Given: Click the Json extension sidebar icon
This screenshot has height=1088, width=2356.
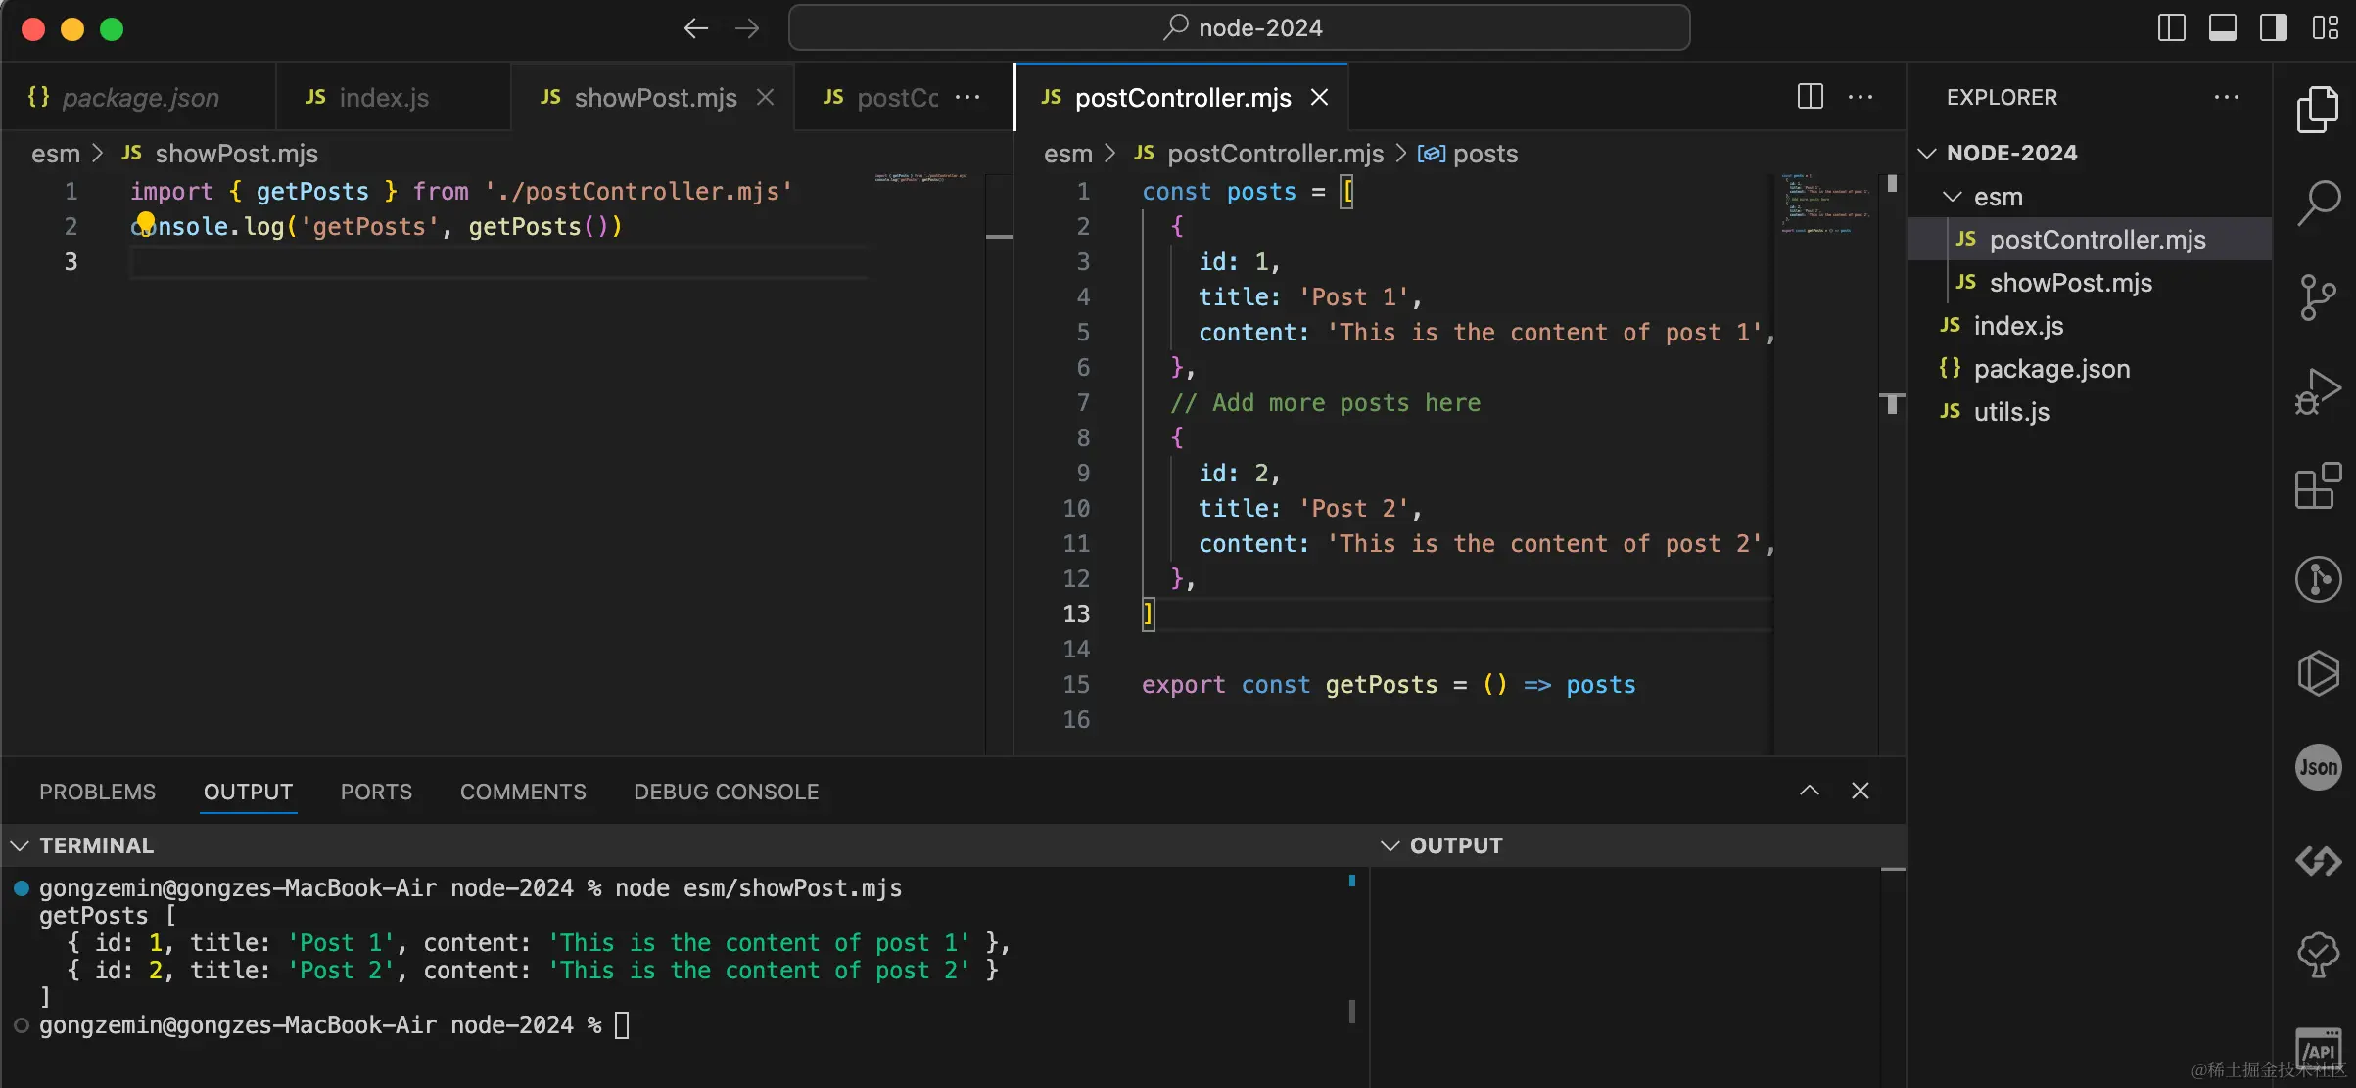Looking at the screenshot, I should 2318,767.
